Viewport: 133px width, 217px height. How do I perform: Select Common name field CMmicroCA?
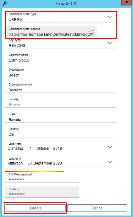point(60,58)
